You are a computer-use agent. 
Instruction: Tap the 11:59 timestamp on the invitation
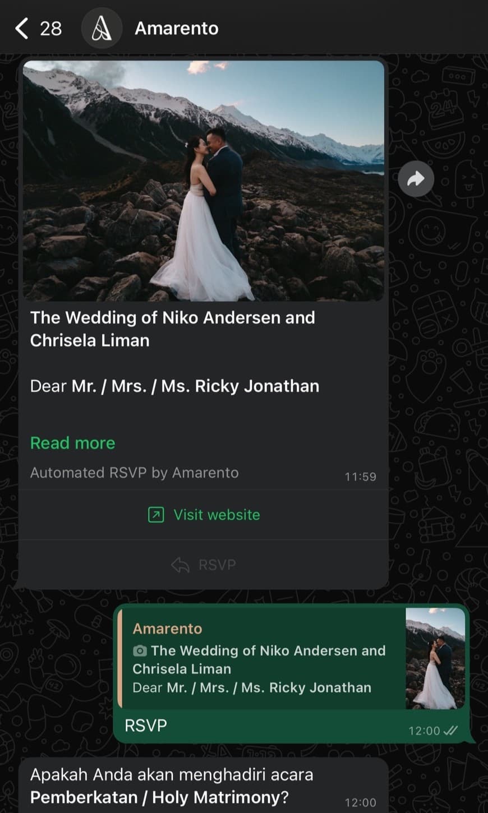coord(360,477)
